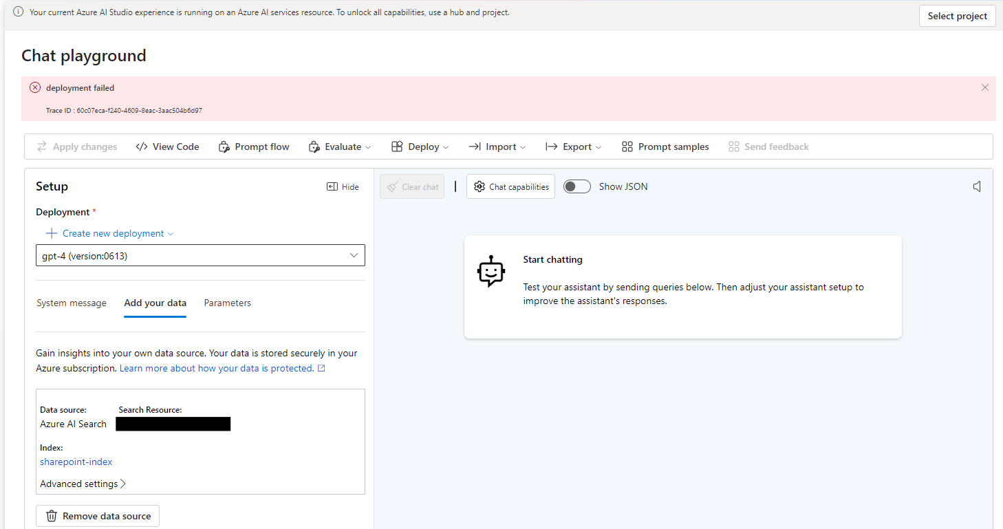
Task: Click the Apply changes label
Action: coord(85,147)
